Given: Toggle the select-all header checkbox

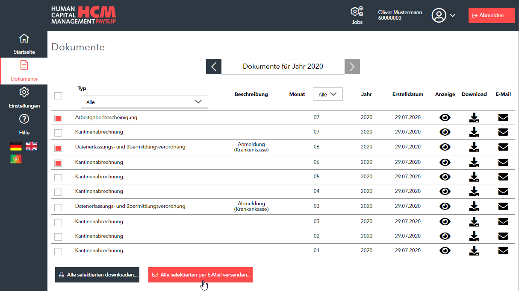Looking at the screenshot, I should (58, 96).
